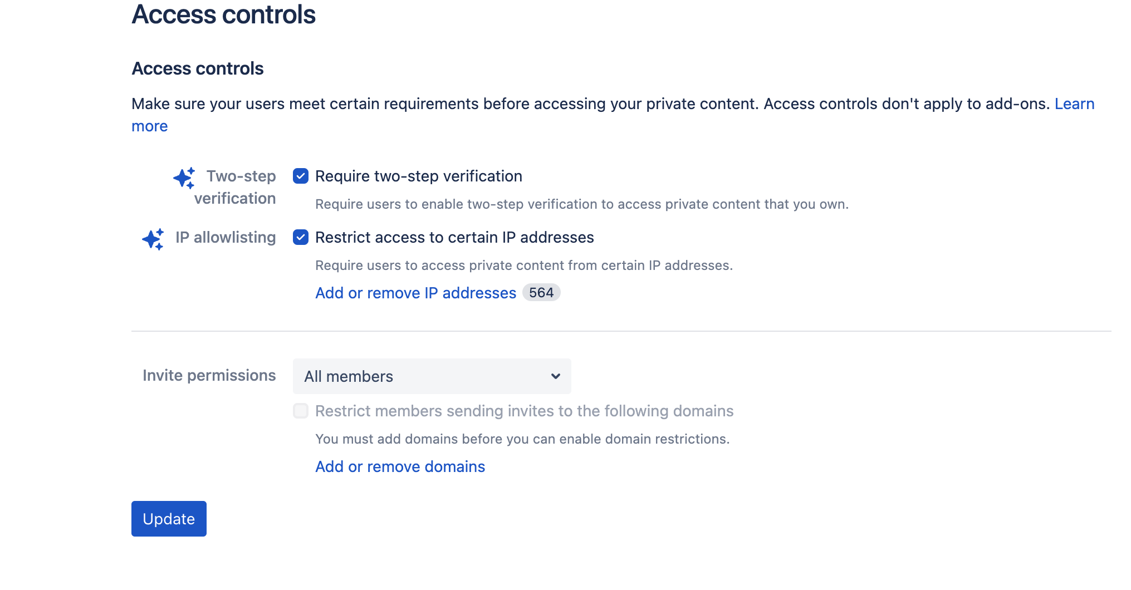The image size is (1131, 590).
Task: Click the 564 IP address count badge
Action: tap(541, 293)
